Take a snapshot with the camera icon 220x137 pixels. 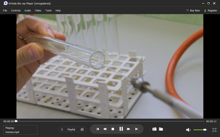[154, 129]
